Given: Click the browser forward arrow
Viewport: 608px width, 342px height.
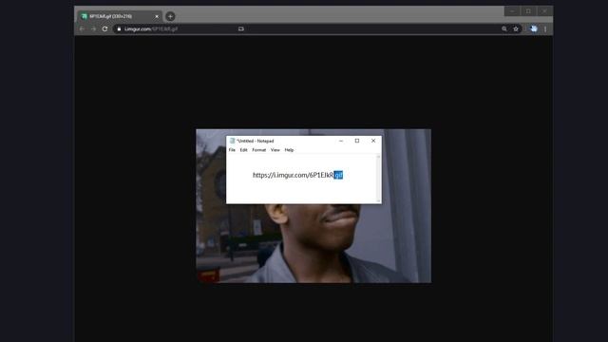Looking at the screenshot, I should (93, 28).
